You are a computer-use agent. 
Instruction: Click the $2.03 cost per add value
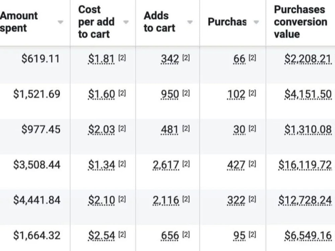coord(102,130)
